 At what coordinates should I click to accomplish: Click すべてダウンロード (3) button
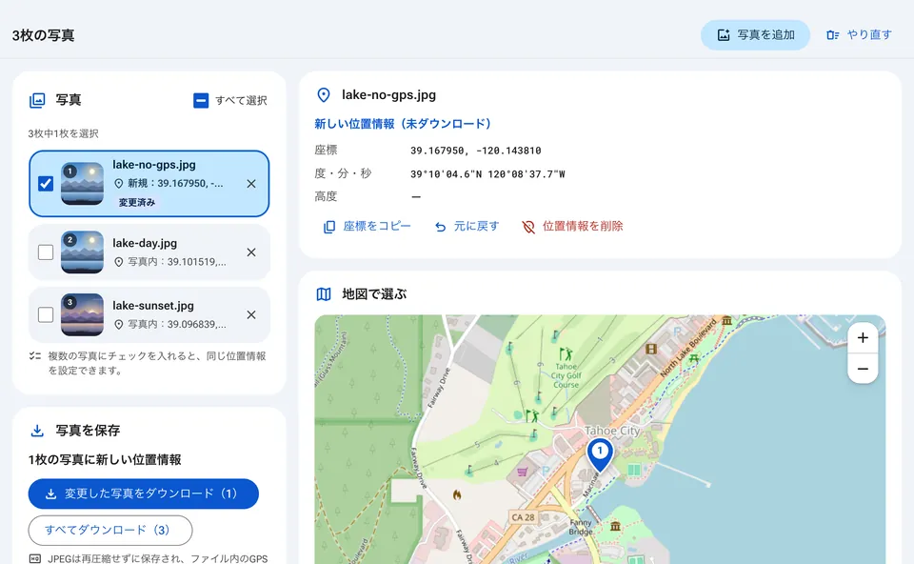[x=110, y=530]
